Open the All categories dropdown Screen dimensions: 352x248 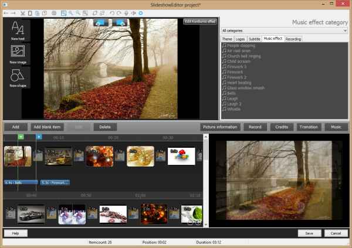284,30
